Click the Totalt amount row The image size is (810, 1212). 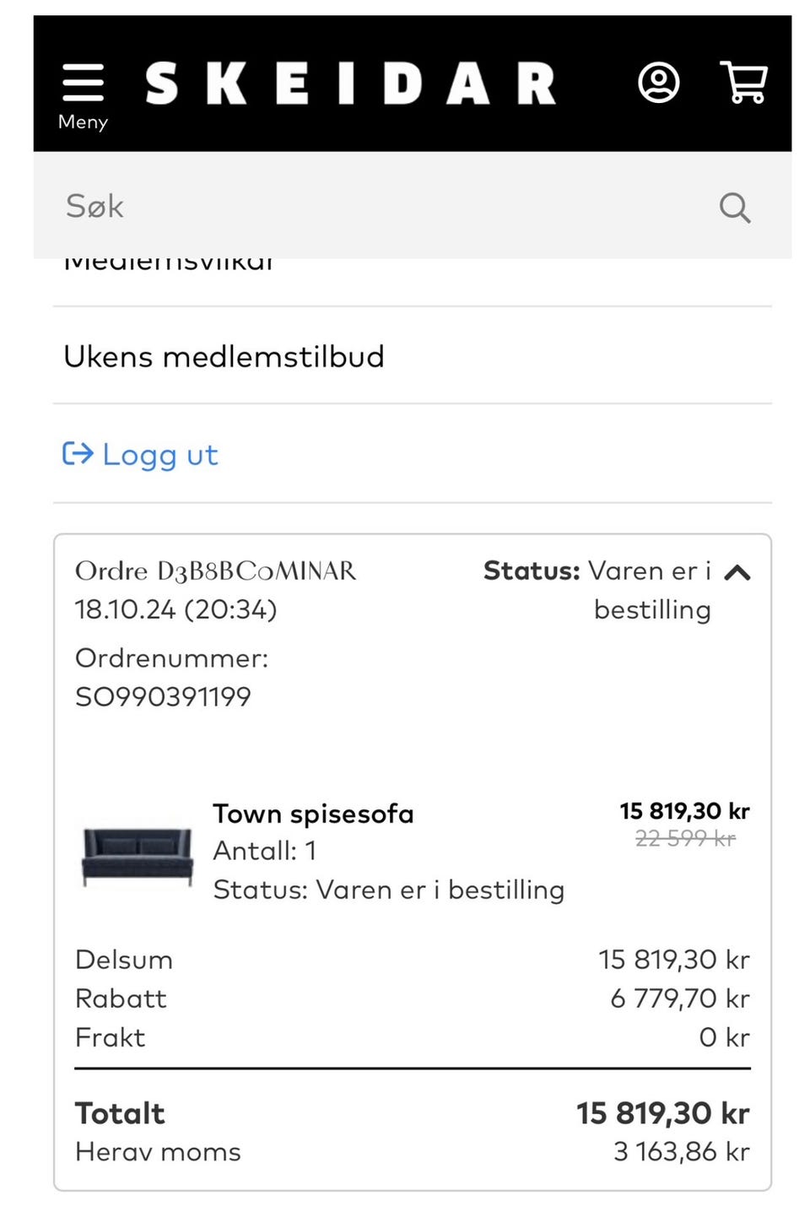pos(413,1113)
